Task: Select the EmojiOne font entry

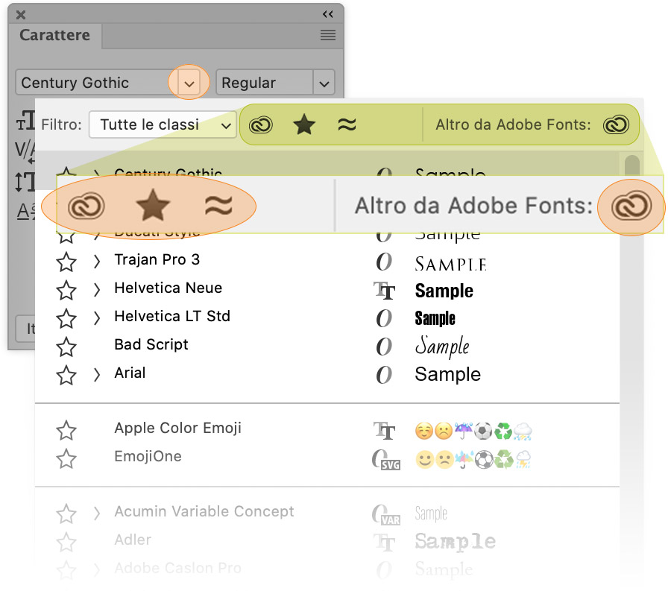Action: (x=148, y=457)
